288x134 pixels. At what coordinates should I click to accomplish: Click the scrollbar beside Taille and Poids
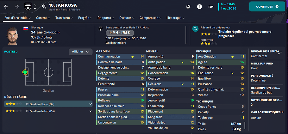(x=245, y=126)
